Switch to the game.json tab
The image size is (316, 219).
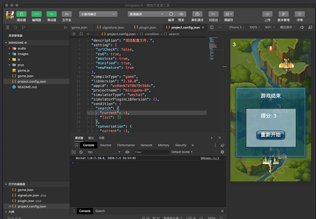[x=80, y=27]
